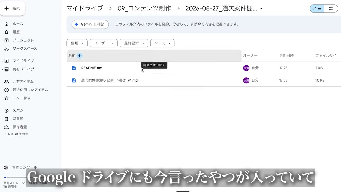This screenshot has height=192, width=341.
Task: Open ワークスペース in the sidebar
Action: click(x=25, y=49)
